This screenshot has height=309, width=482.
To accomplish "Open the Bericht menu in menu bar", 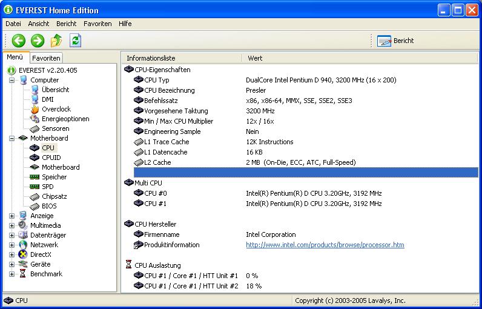I will coord(67,24).
